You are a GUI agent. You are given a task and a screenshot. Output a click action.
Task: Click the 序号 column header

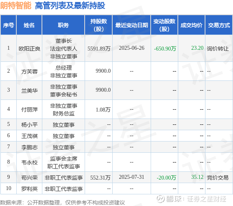(x=9, y=25)
